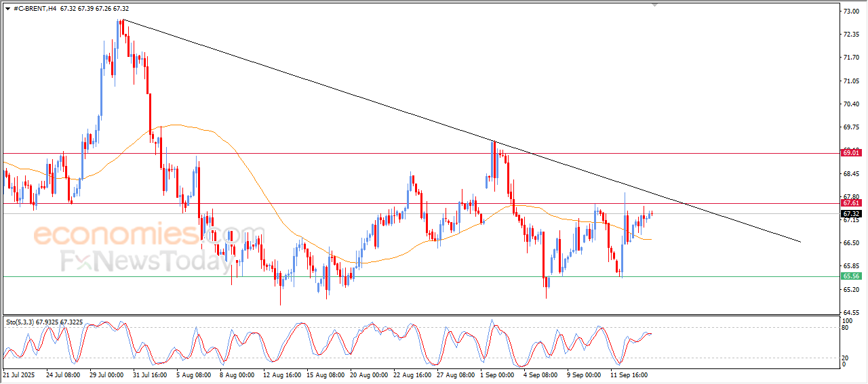Viewport: 868px width, 384px height.
Task: Click the #C-BRENT,H4 chart title text
Action: pyautogui.click(x=34, y=9)
